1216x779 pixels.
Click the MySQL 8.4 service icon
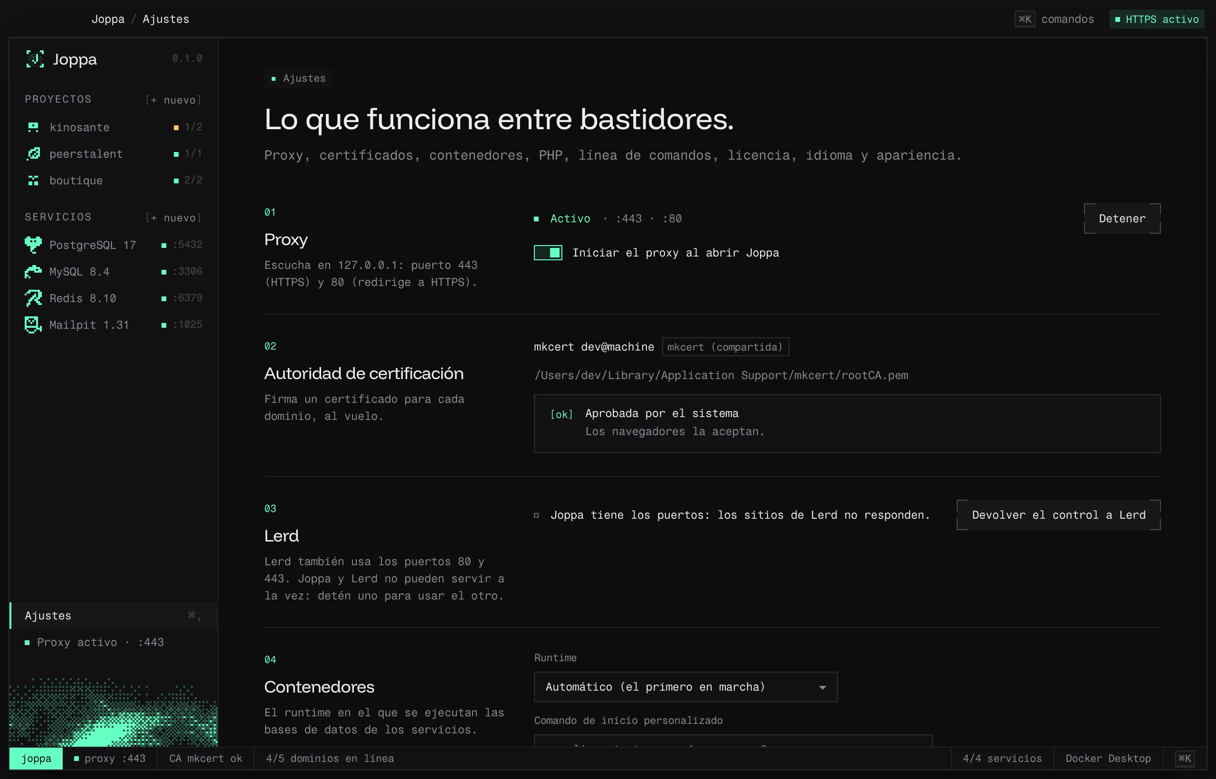pyautogui.click(x=33, y=272)
